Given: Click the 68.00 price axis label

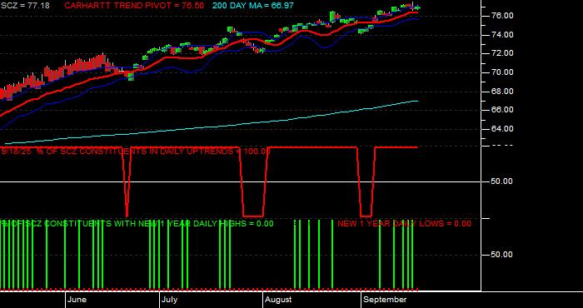Looking at the screenshot, I should 503,92.
